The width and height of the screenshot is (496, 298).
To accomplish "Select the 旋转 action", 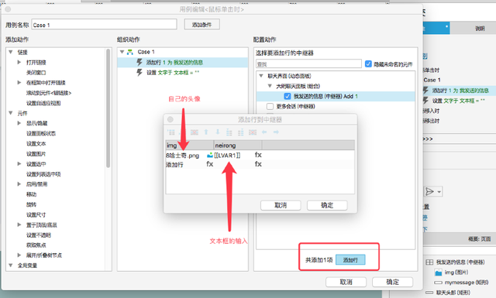I will 31,204.
